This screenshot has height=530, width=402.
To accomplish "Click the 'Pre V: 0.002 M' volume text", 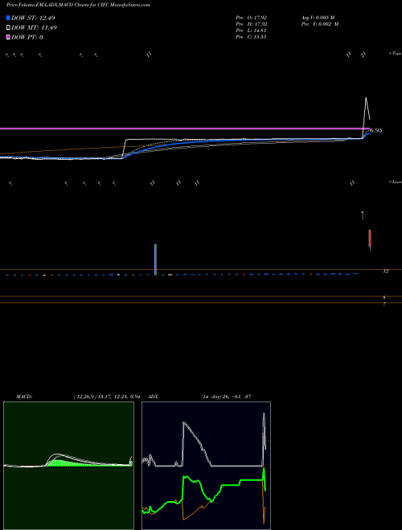I will [x=322, y=24].
